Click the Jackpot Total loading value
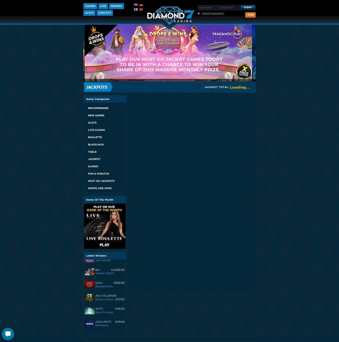This screenshot has width=339, height=342. [x=240, y=88]
